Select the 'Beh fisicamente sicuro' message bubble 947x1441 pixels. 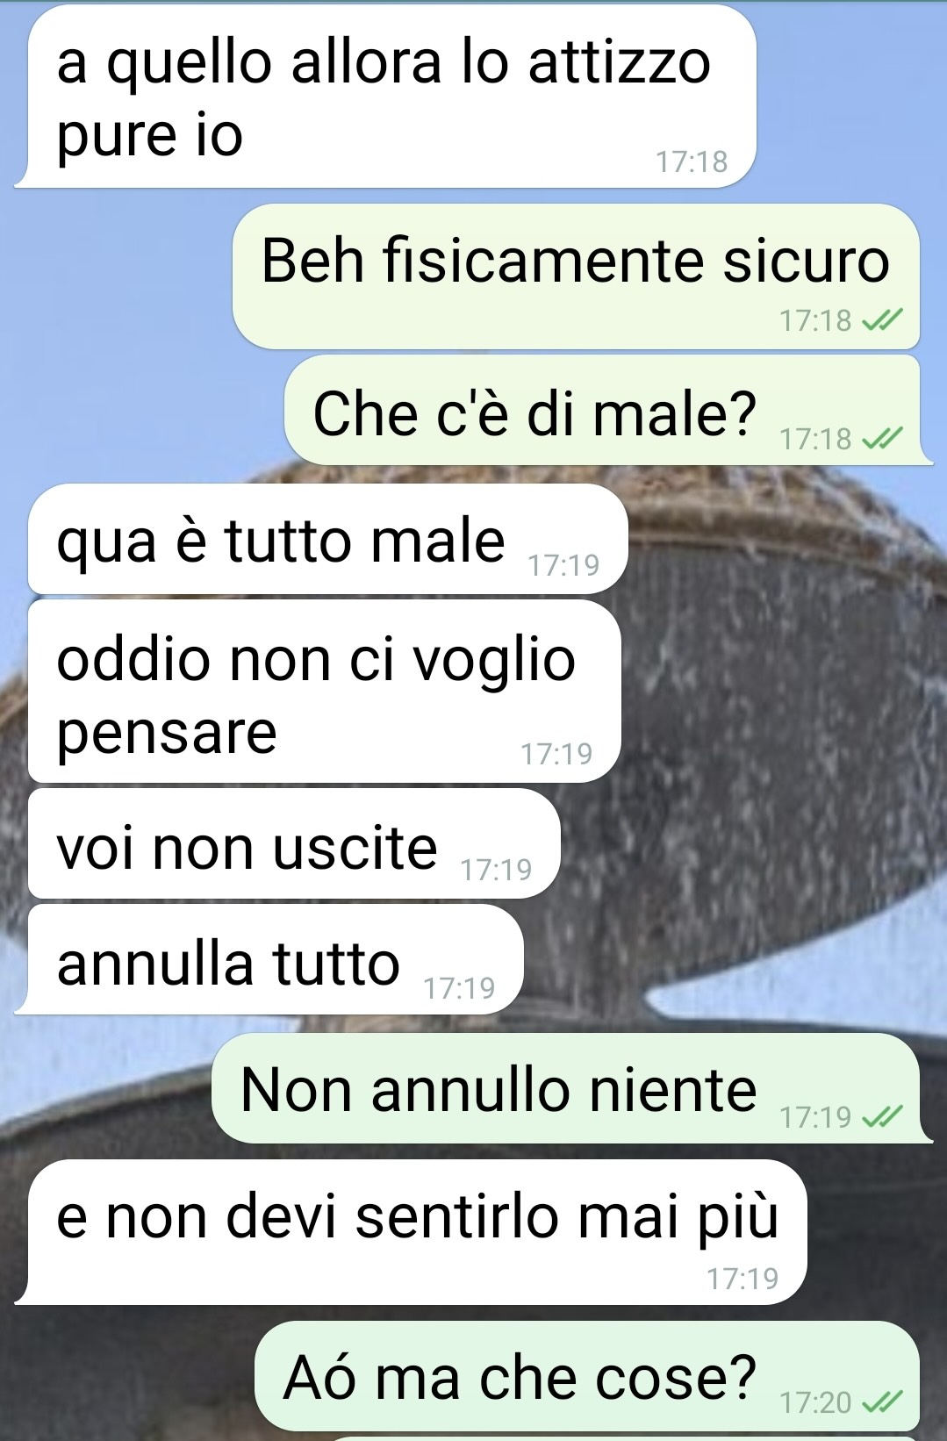pyautogui.click(x=576, y=276)
